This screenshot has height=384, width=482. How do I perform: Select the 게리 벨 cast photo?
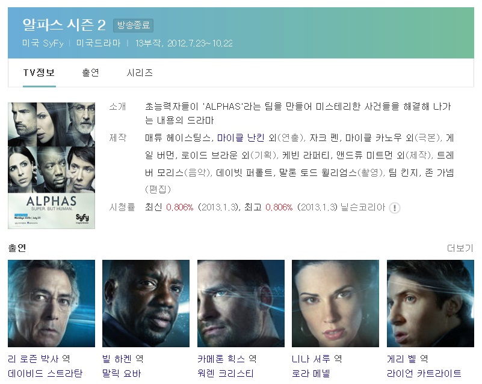click(430, 303)
